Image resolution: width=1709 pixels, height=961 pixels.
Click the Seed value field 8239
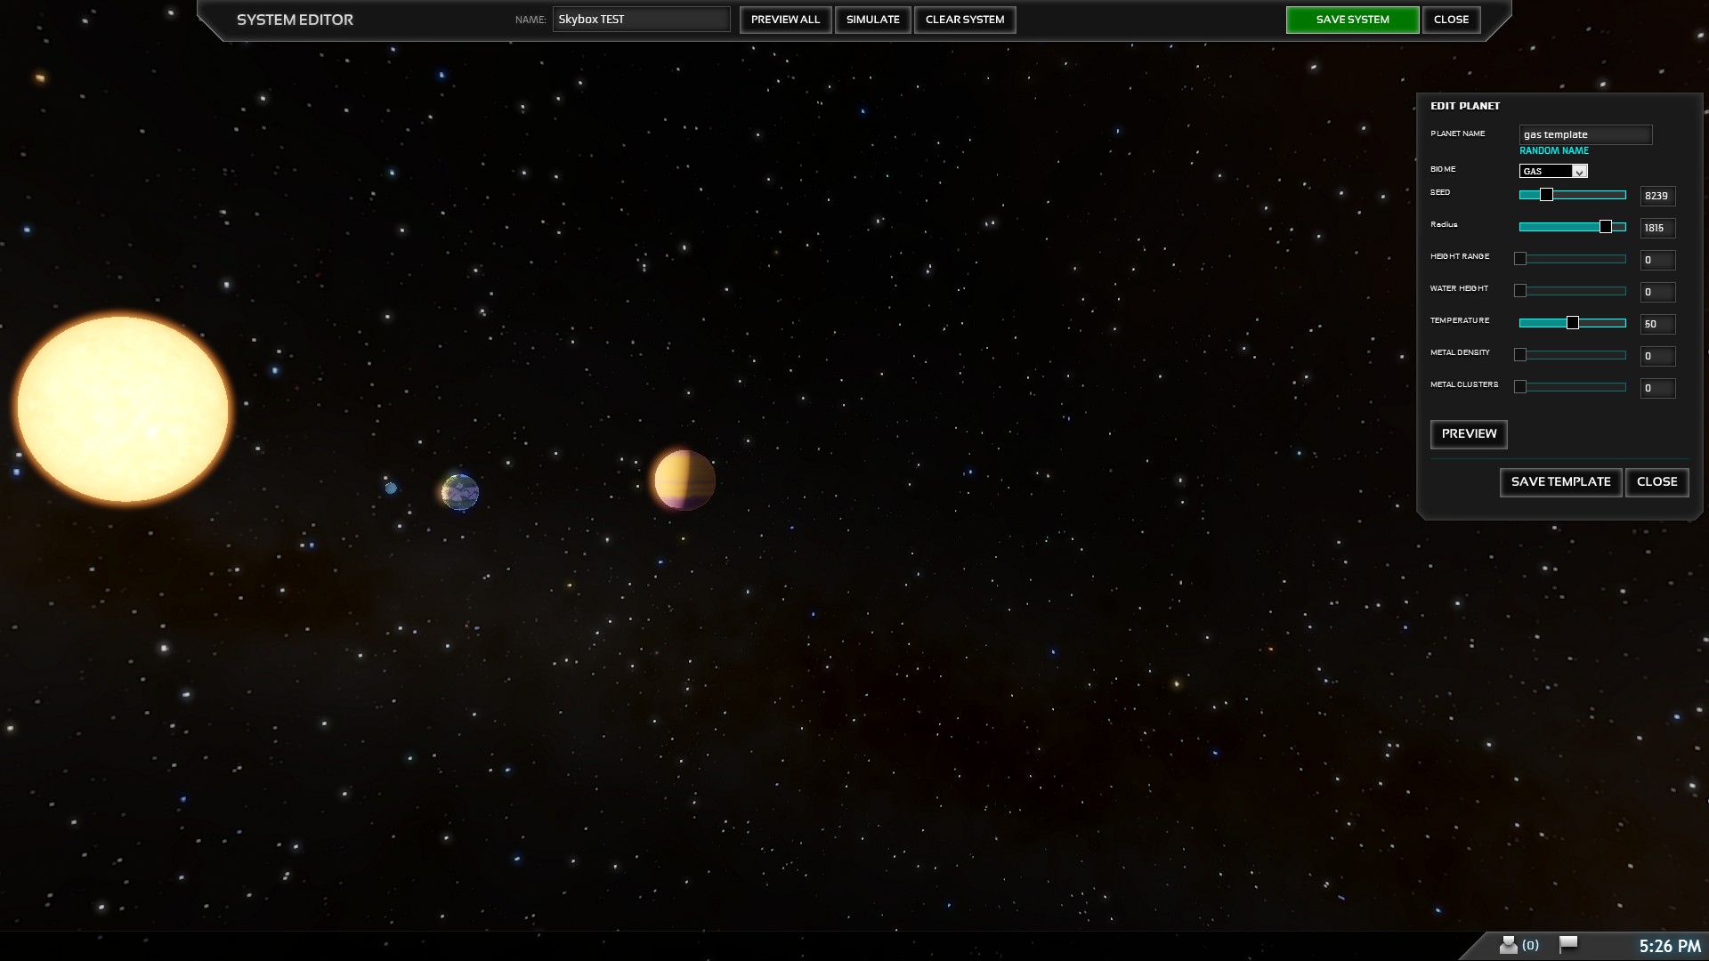click(x=1657, y=196)
